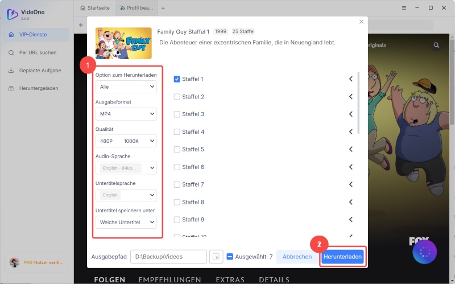455x284 pixels.
Task: Click the Herunterladen button
Action: 342,257
